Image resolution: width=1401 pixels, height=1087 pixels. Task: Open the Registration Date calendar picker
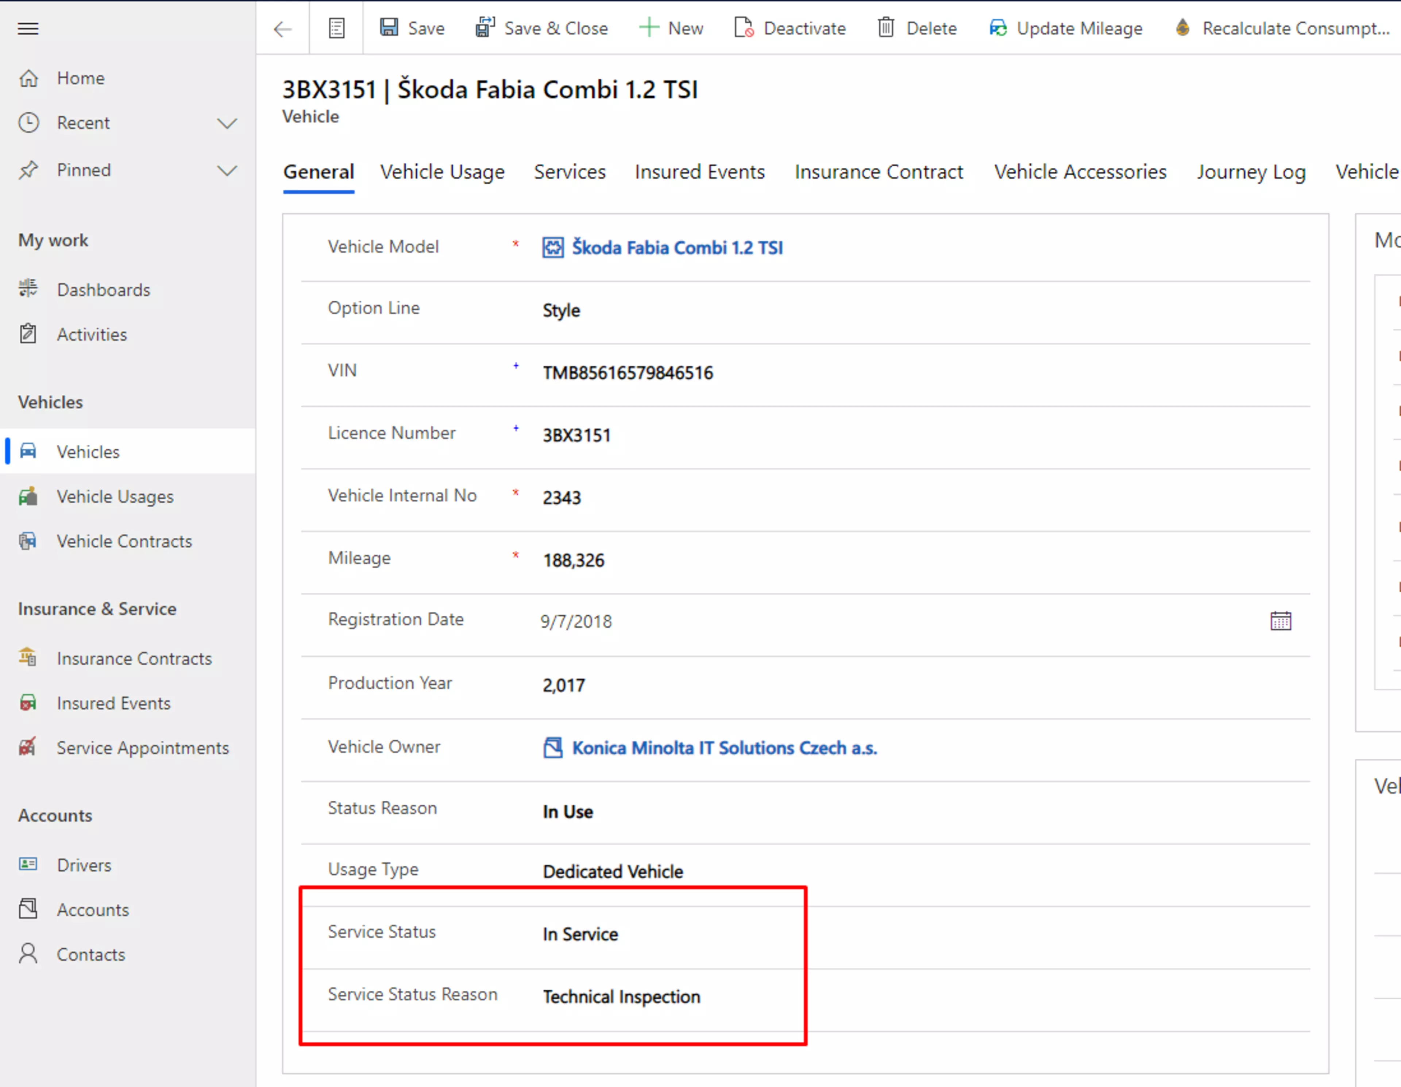pyautogui.click(x=1280, y=622)
